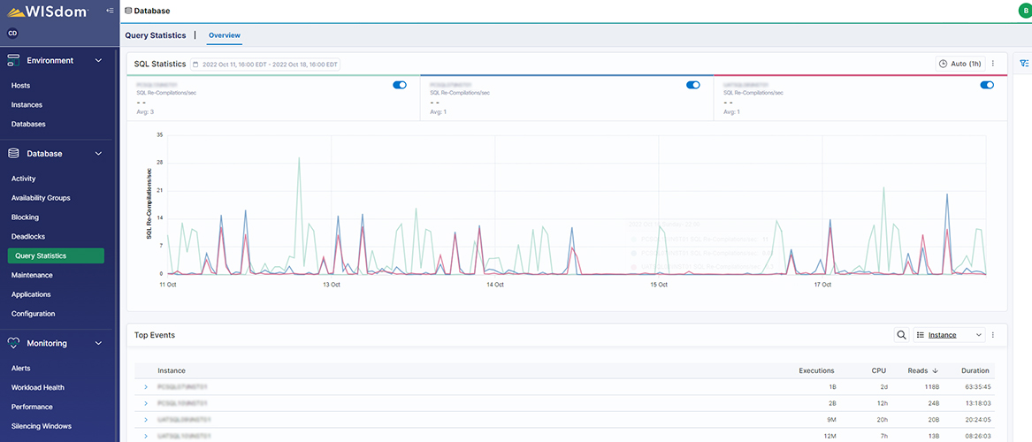Click the WISdom logo
Viewport: 1032px width, 442px height.
[x=48, y=11]
